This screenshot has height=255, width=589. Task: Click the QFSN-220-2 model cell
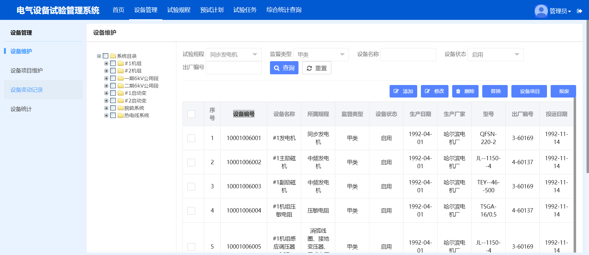(x=488, y=138)
